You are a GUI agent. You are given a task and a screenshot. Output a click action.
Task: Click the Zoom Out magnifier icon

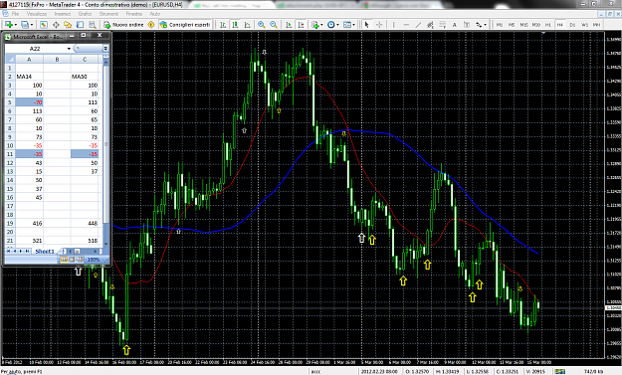click(x=274, y=25)
